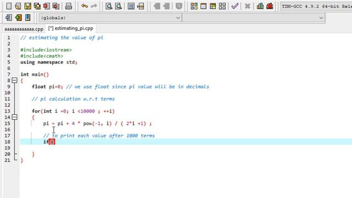Image resolution: width=352 pixels, height=198 pixels.
Task: Click the Undo arrow icon
Action: 84,6
